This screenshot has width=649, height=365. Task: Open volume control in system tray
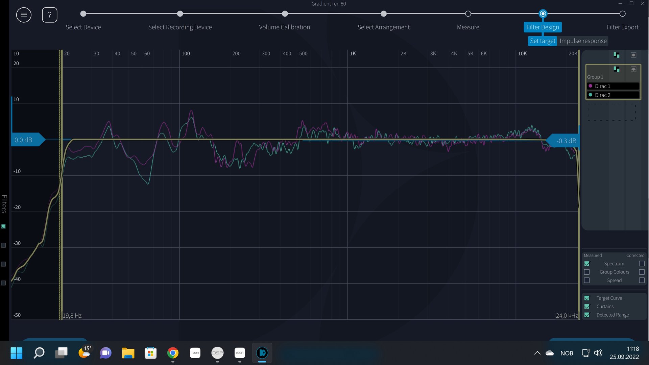[x=598, y=353]
